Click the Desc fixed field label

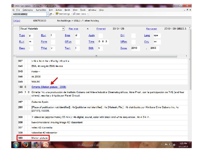(x=22, y=48)
